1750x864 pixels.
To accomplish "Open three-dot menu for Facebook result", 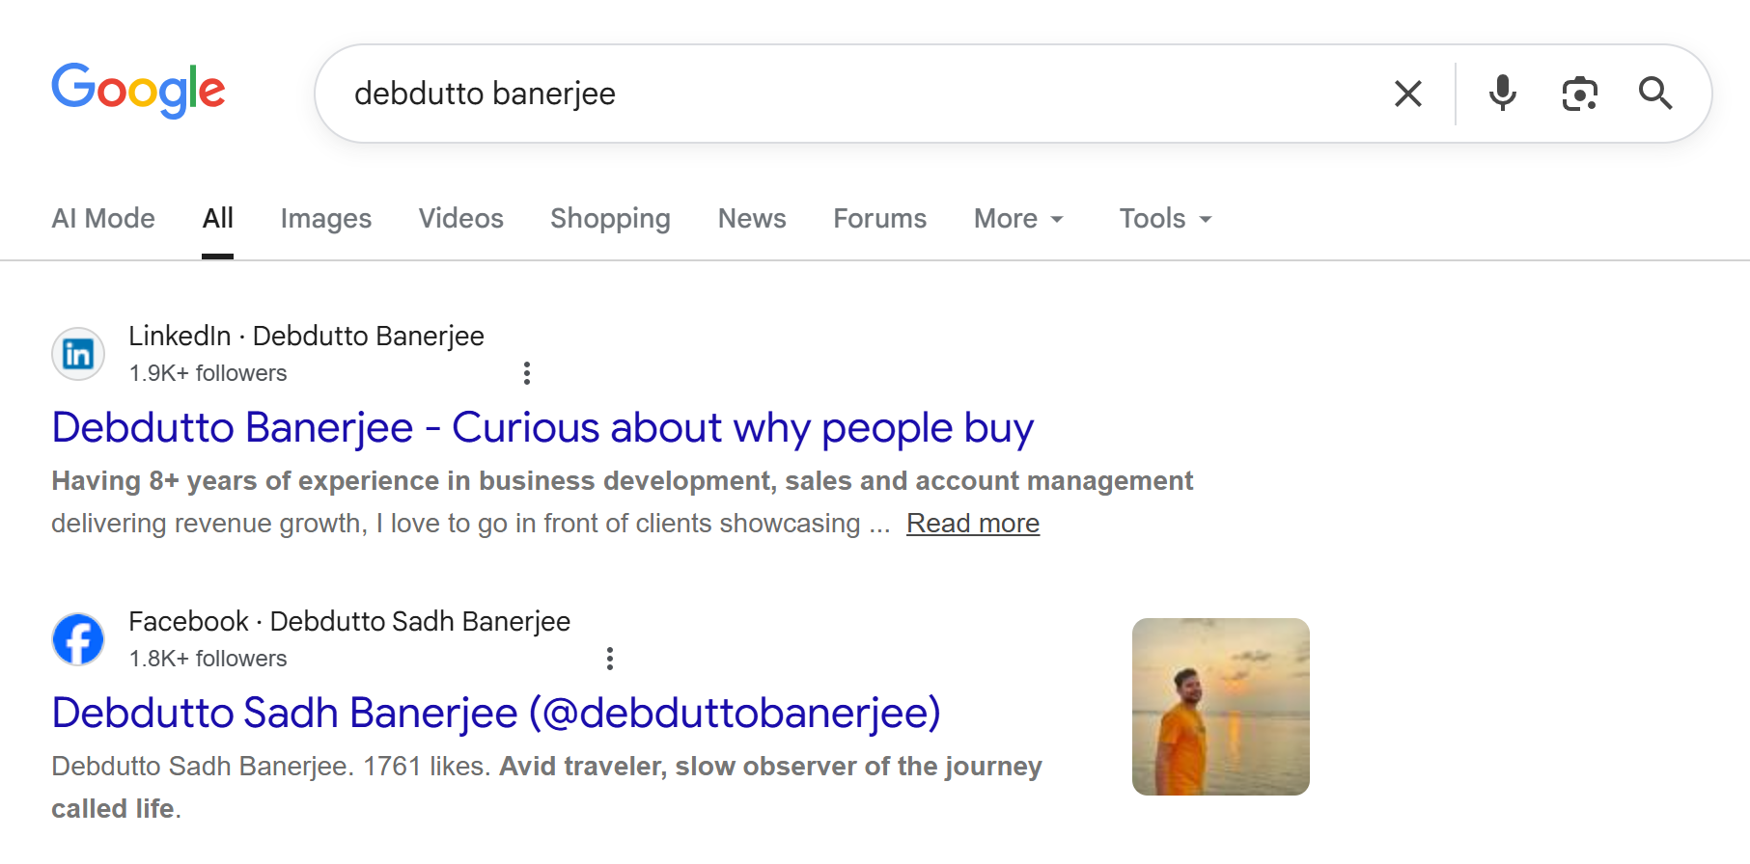I will click(609, 659).
